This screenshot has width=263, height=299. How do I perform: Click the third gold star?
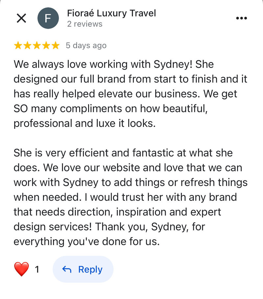coord(37,45)
